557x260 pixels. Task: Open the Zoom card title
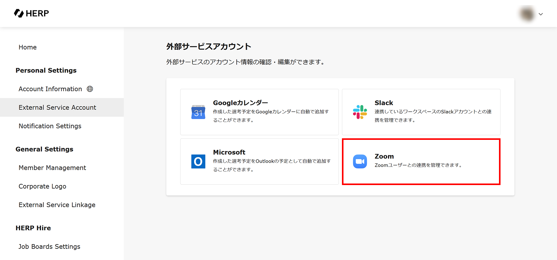pos(384,156)
